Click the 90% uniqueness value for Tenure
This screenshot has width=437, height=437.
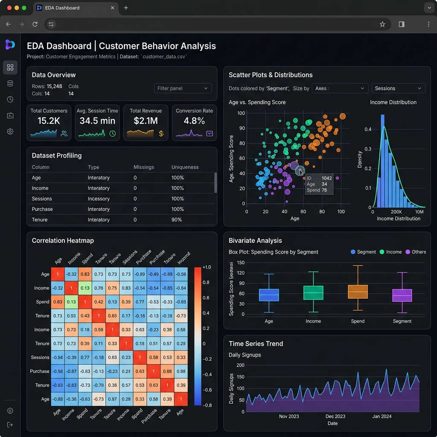click(176, 220)
